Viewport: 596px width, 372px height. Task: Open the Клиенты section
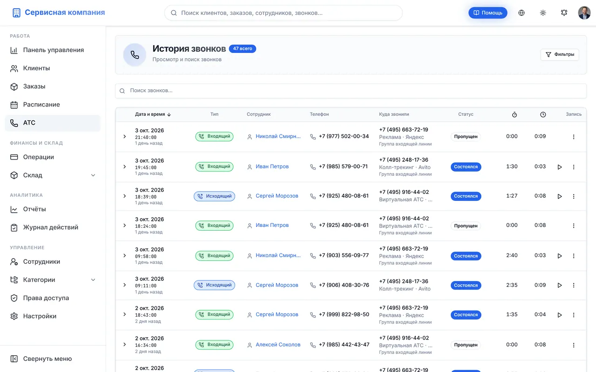tap(53, 68)
